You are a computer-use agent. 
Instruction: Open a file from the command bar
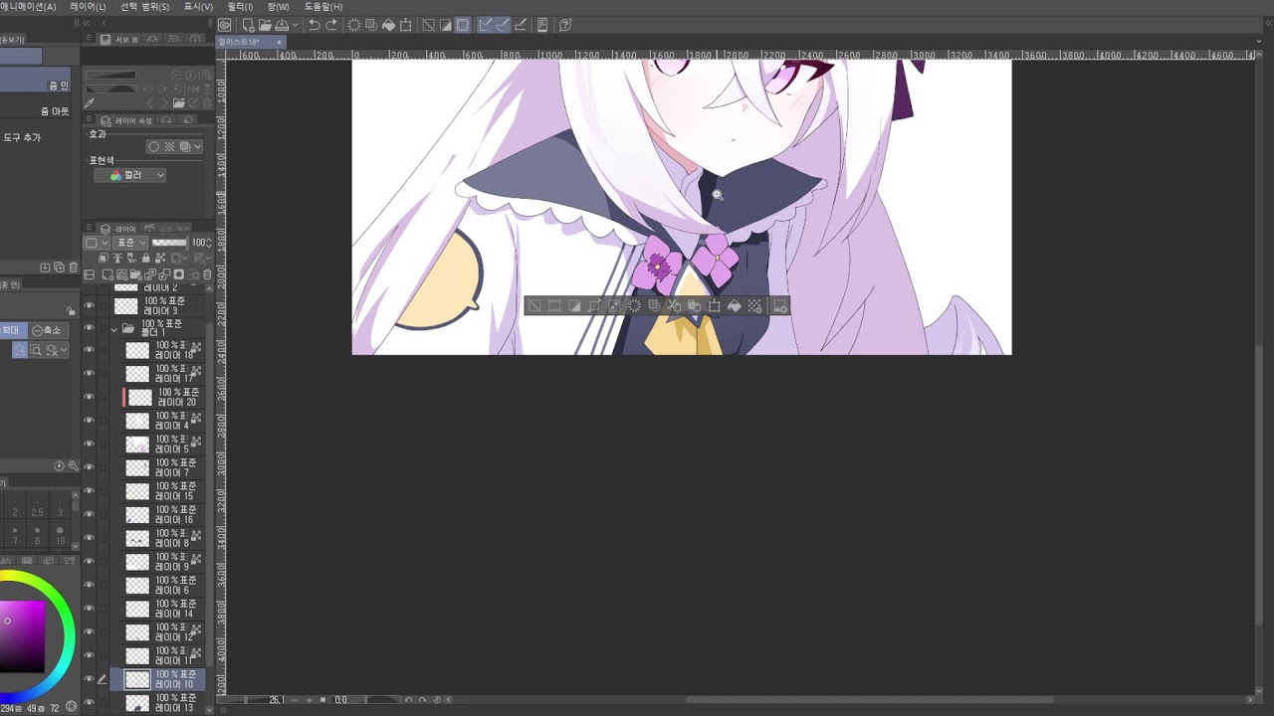(265, 25)
